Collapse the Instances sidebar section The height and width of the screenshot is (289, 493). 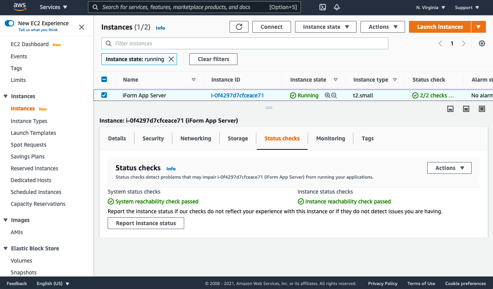click(6, 96)
